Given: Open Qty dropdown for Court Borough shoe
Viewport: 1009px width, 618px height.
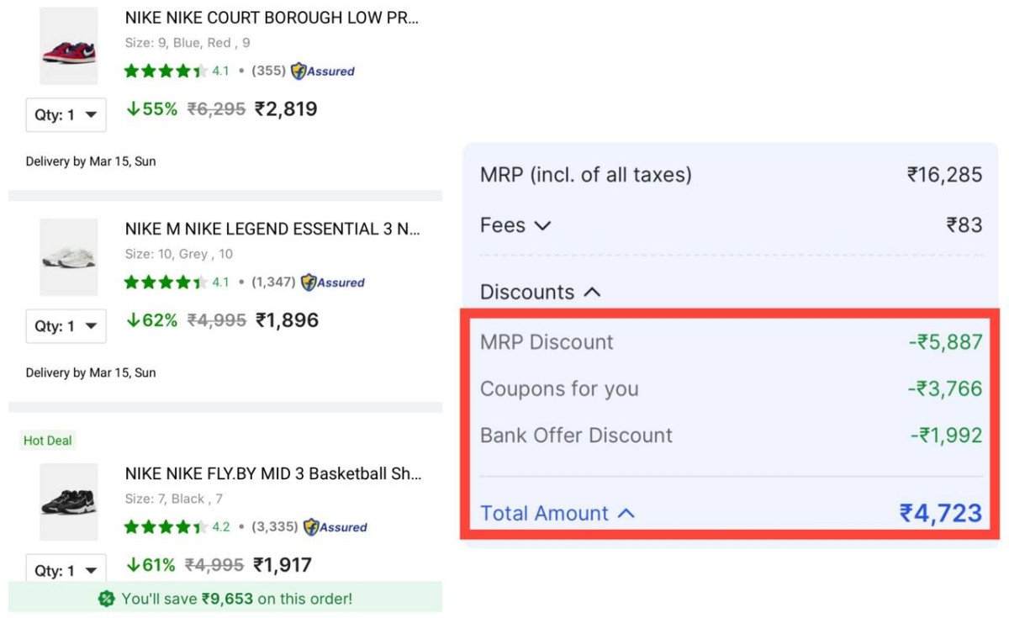Looking at the screenshot, I should (x=66, y=115).
